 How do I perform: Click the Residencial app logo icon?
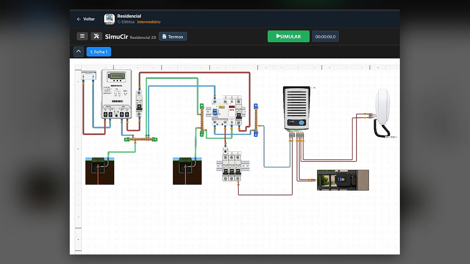[x=109, y=19]
